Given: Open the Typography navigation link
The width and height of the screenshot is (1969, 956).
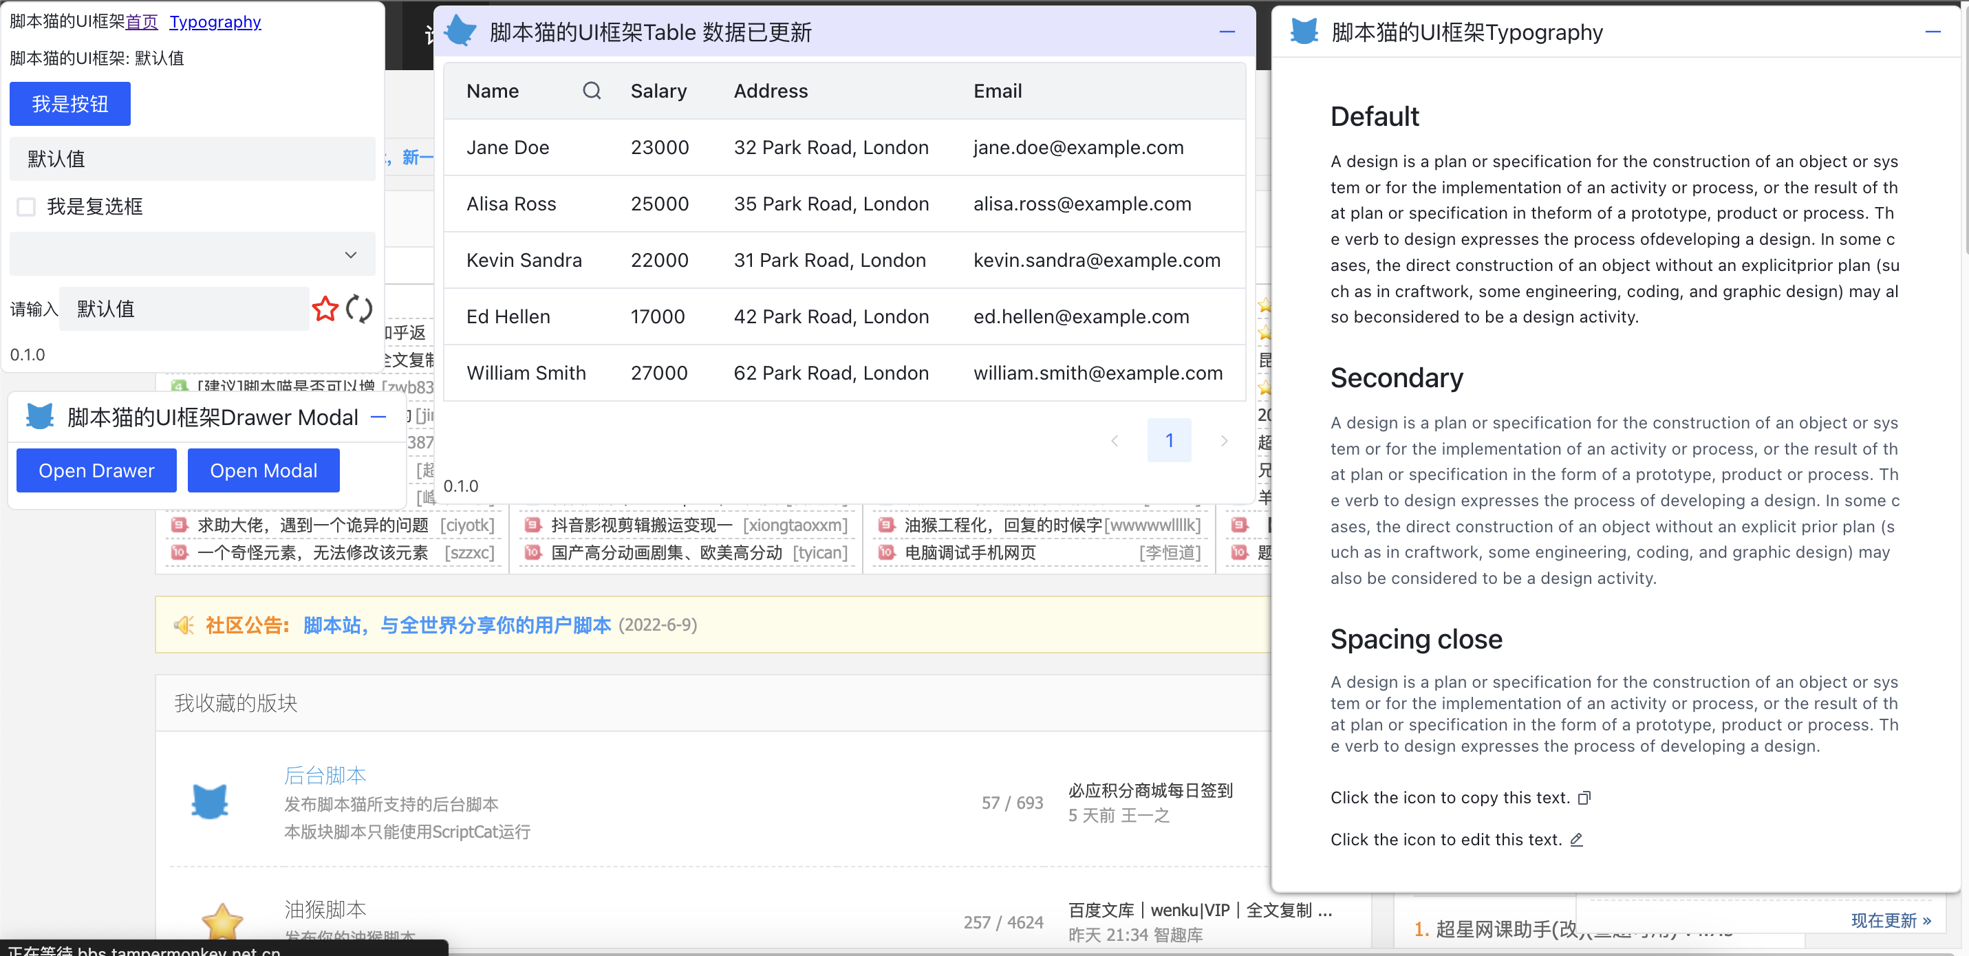Looking at the screenshot, I should [215, 21].
